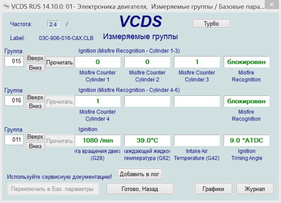Click the VCDS logo text
The height and width of the screenshot is (203, 281).
tap(141, 21)
